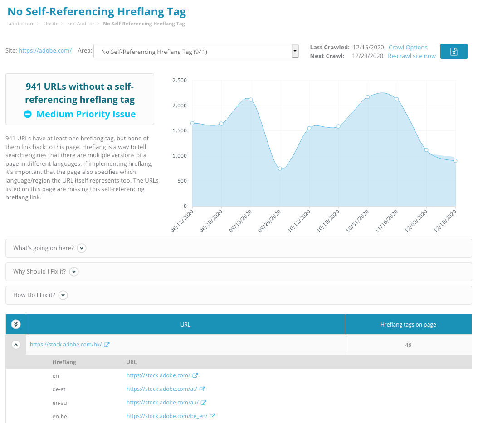
Task: Expand the "Why Should I Fix it?" section
Action: pos(74,272)
